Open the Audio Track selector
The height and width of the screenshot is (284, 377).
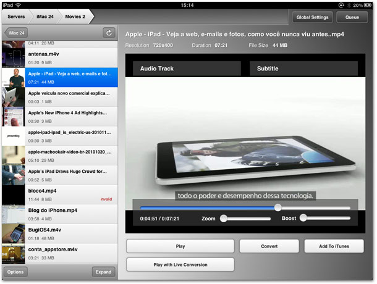187,69
